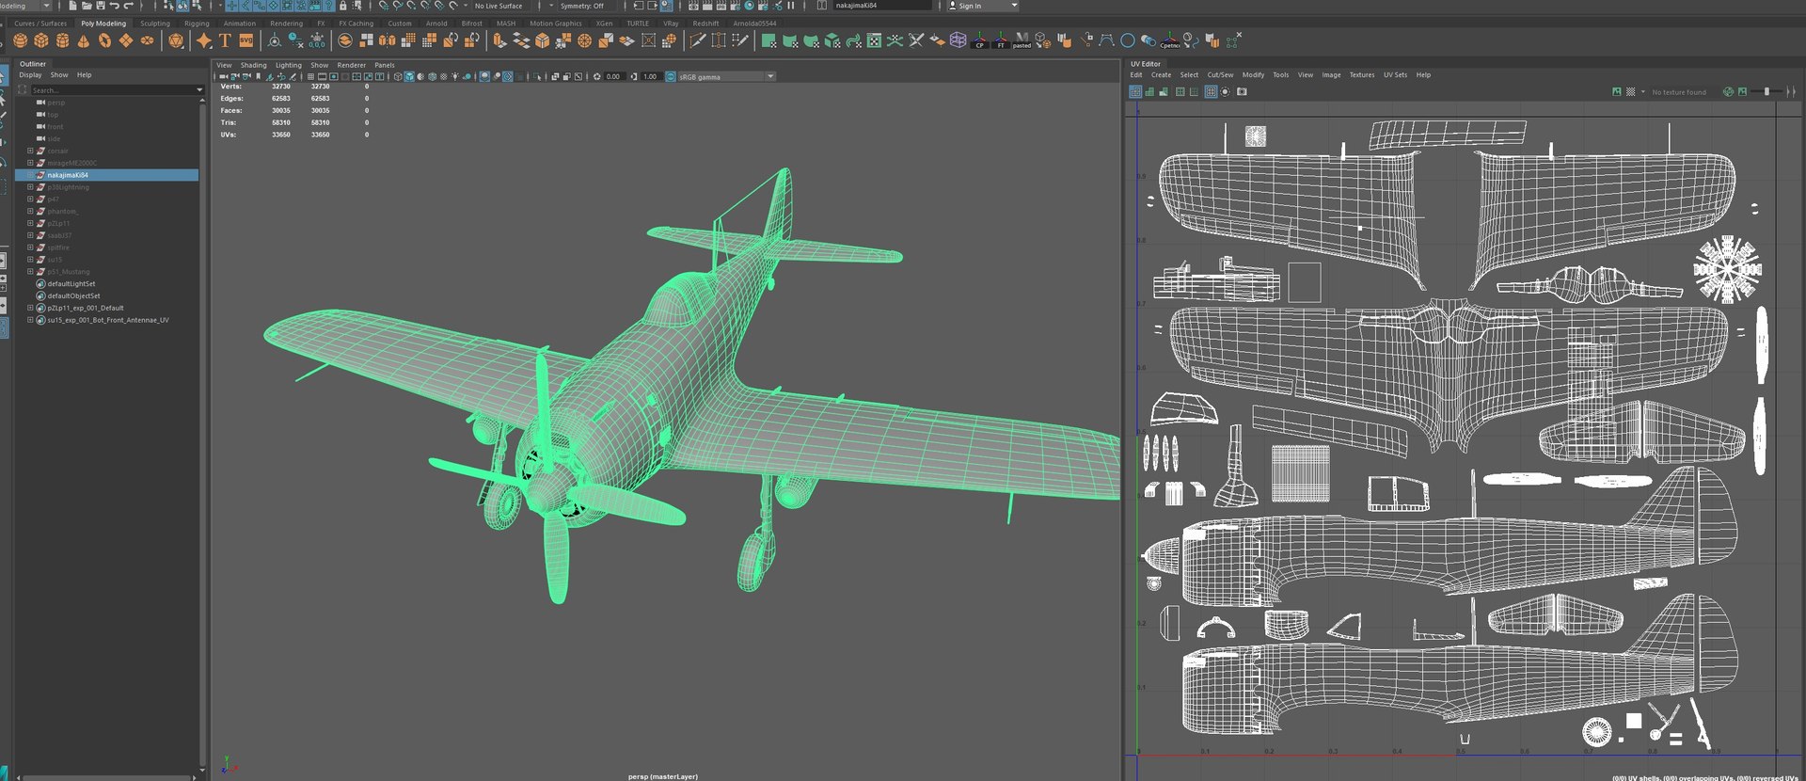The width and height of the screenshot is (1806, 781).
Task: Click No Live Surface field
Action: 499,6
